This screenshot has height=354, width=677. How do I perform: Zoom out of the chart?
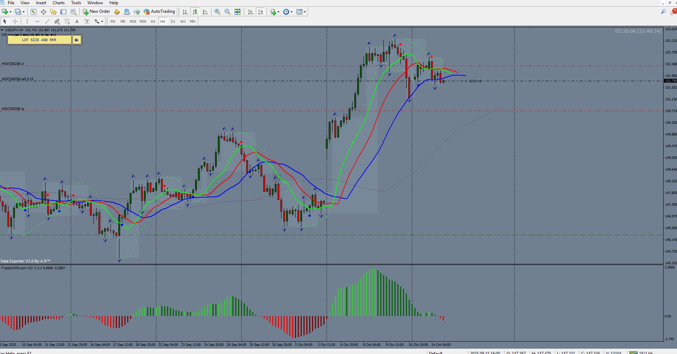(x=227, y=12)
